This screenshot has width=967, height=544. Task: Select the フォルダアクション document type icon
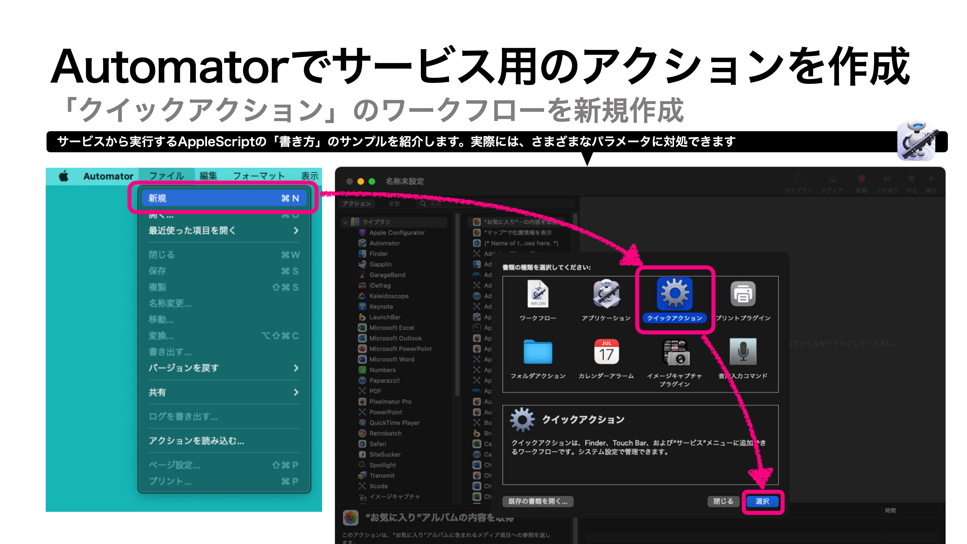click(538, 353)
